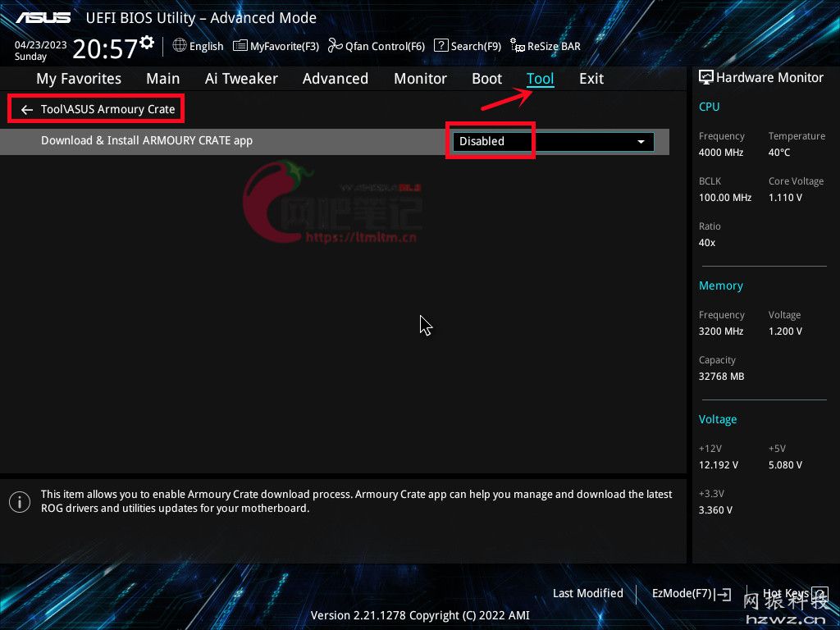Image resolution: width=840 pixels, height=630 pixels.
Task: Click the Armoury Crate help description text
Action: click(x=356, y=501)
